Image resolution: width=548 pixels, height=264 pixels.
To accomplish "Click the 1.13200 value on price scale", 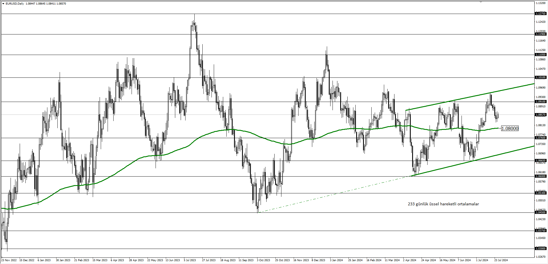I will point(541,3).
